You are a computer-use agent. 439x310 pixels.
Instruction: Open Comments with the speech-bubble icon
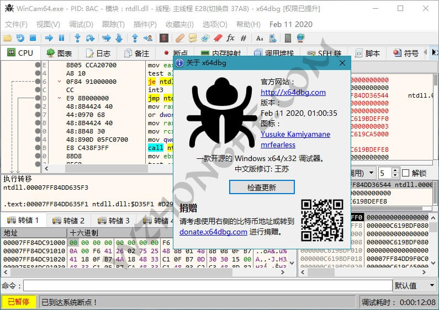[x=193, y=38]
